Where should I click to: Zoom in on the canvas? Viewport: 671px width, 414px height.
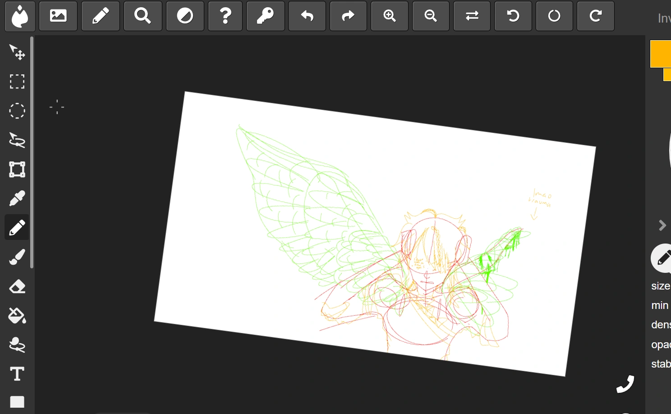tap(389, 16)
